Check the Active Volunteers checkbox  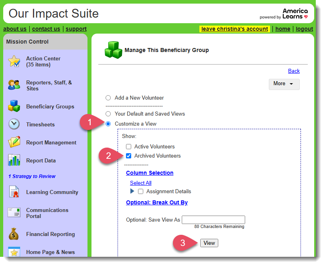129,147
